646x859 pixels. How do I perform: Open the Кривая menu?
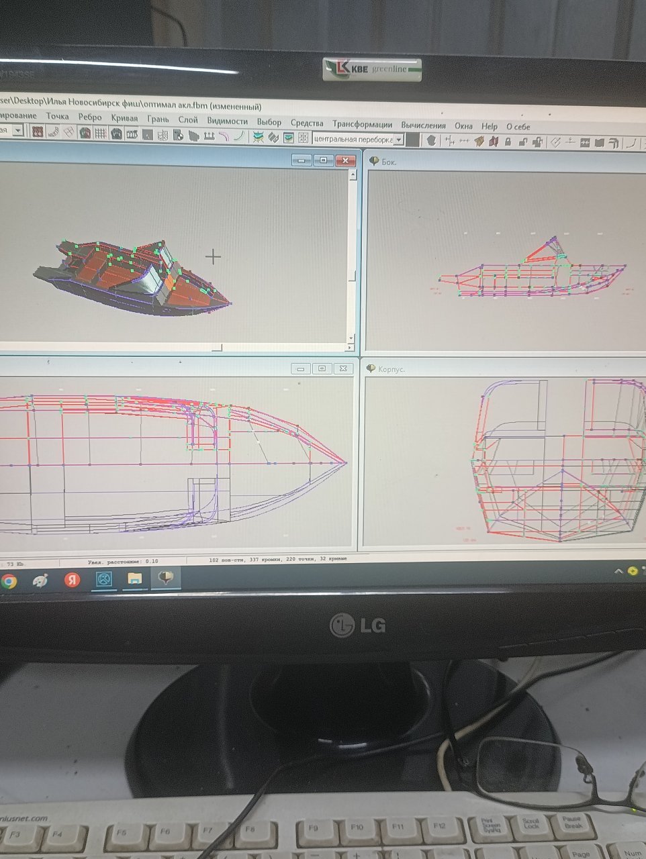point(124,118)
